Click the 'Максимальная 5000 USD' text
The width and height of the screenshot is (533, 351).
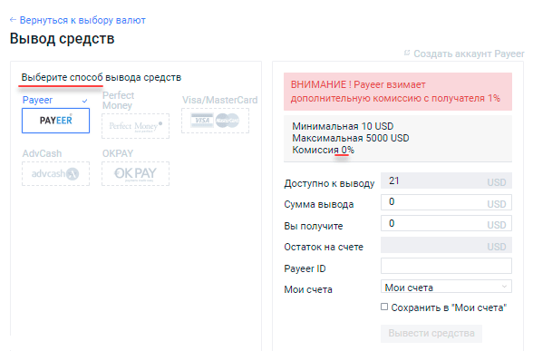coord(351,138)
